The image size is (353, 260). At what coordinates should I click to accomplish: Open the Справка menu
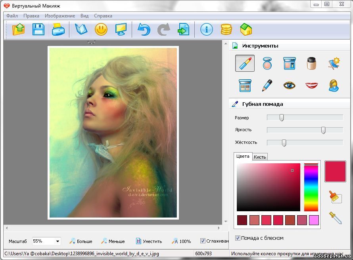103,16
